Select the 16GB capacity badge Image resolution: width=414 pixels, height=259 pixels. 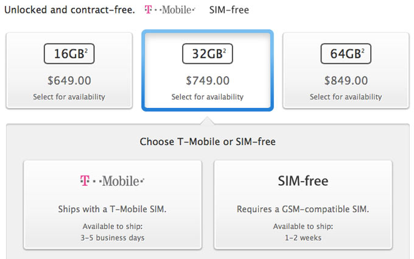(x=69, y=55)
